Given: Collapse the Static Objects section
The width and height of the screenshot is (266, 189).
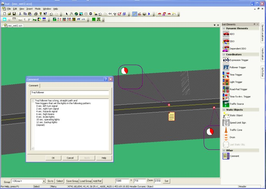Looking at the screenshot, I should point(224,110).
